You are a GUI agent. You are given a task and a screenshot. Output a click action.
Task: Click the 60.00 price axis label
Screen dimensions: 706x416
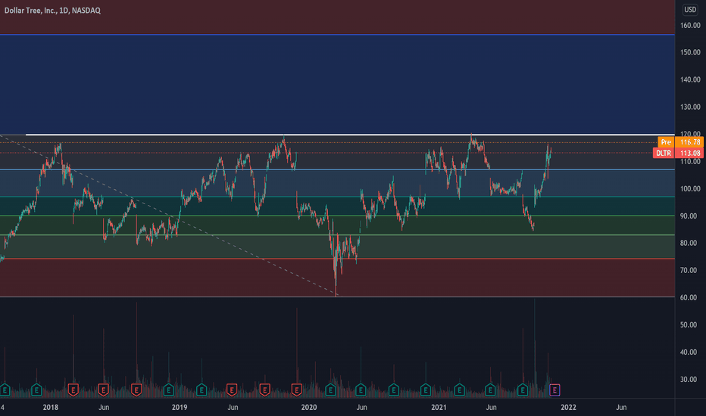(x=689, y=298)
